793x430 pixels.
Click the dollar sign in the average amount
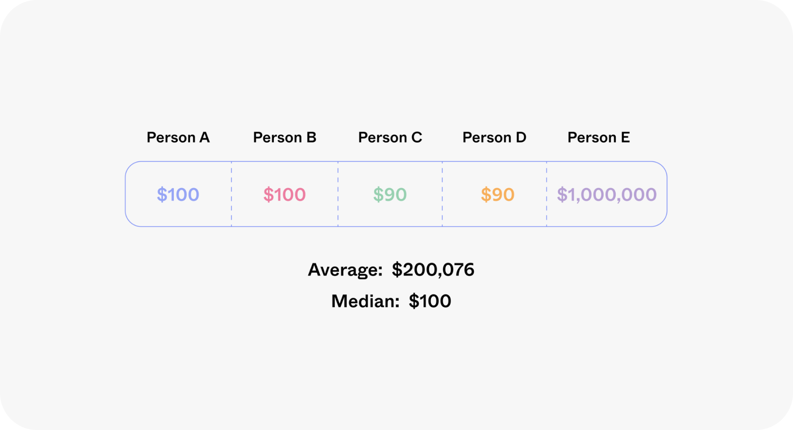397,270
